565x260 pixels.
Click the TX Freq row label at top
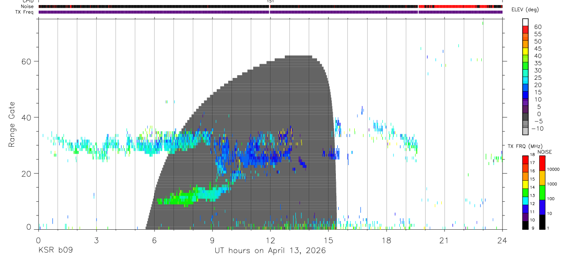(x=24, y=12)
